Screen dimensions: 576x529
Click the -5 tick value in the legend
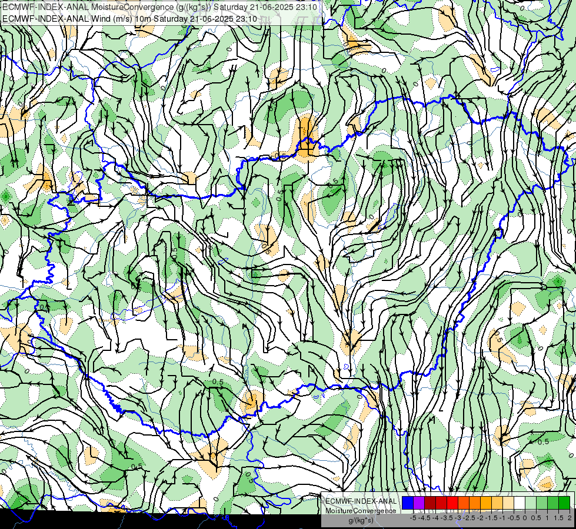point(413,518)
